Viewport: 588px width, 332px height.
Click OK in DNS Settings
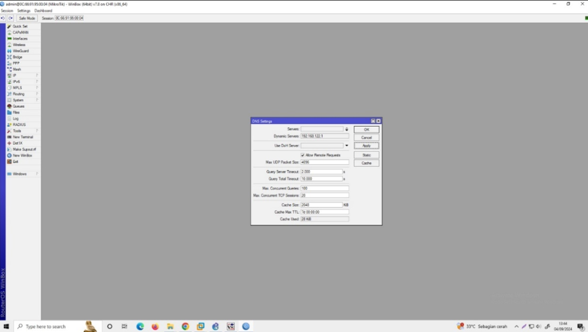click(366, 130)
